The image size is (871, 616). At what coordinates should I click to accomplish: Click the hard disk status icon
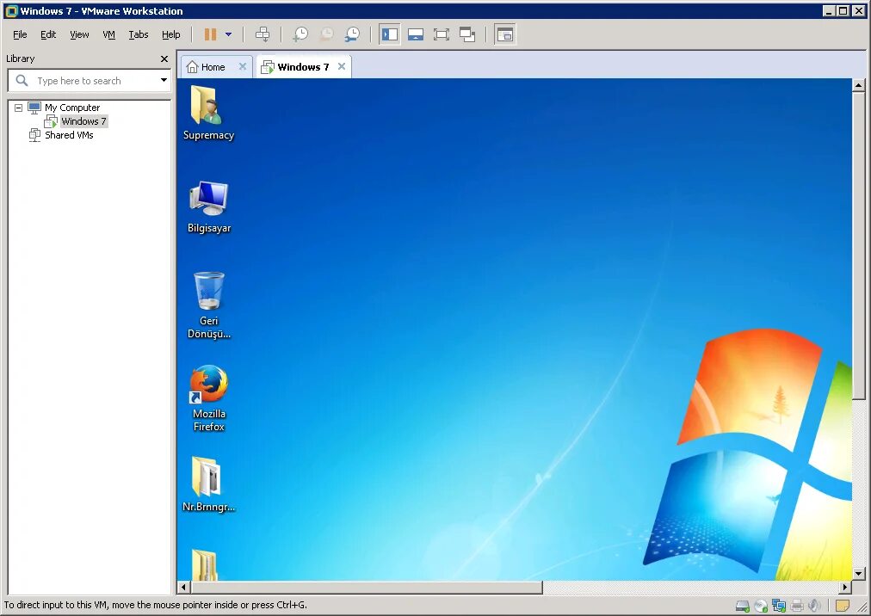point(742,606)
